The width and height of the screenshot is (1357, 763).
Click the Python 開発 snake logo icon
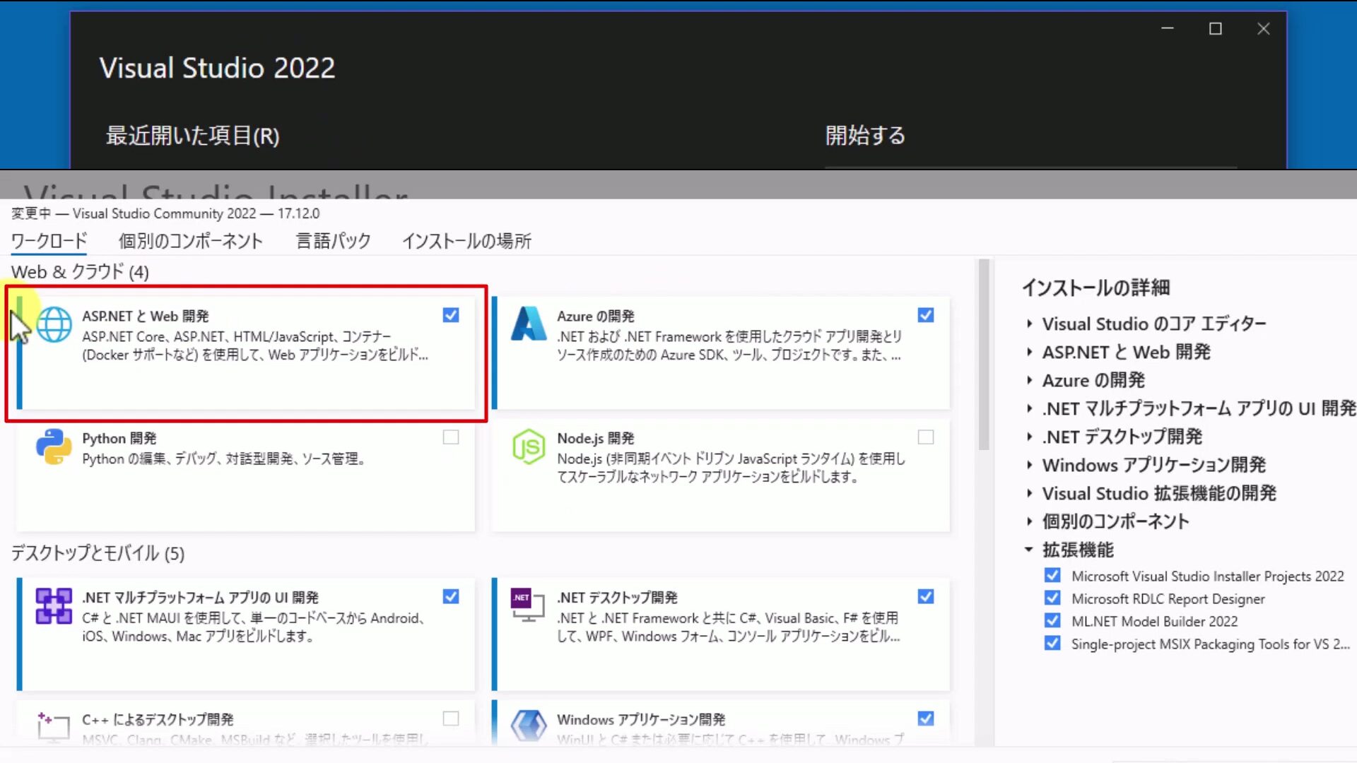point(54,446)
